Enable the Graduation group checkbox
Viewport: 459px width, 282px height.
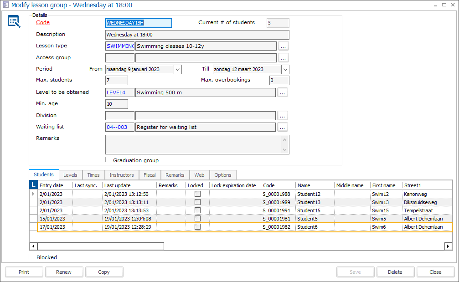click(108, 159)
